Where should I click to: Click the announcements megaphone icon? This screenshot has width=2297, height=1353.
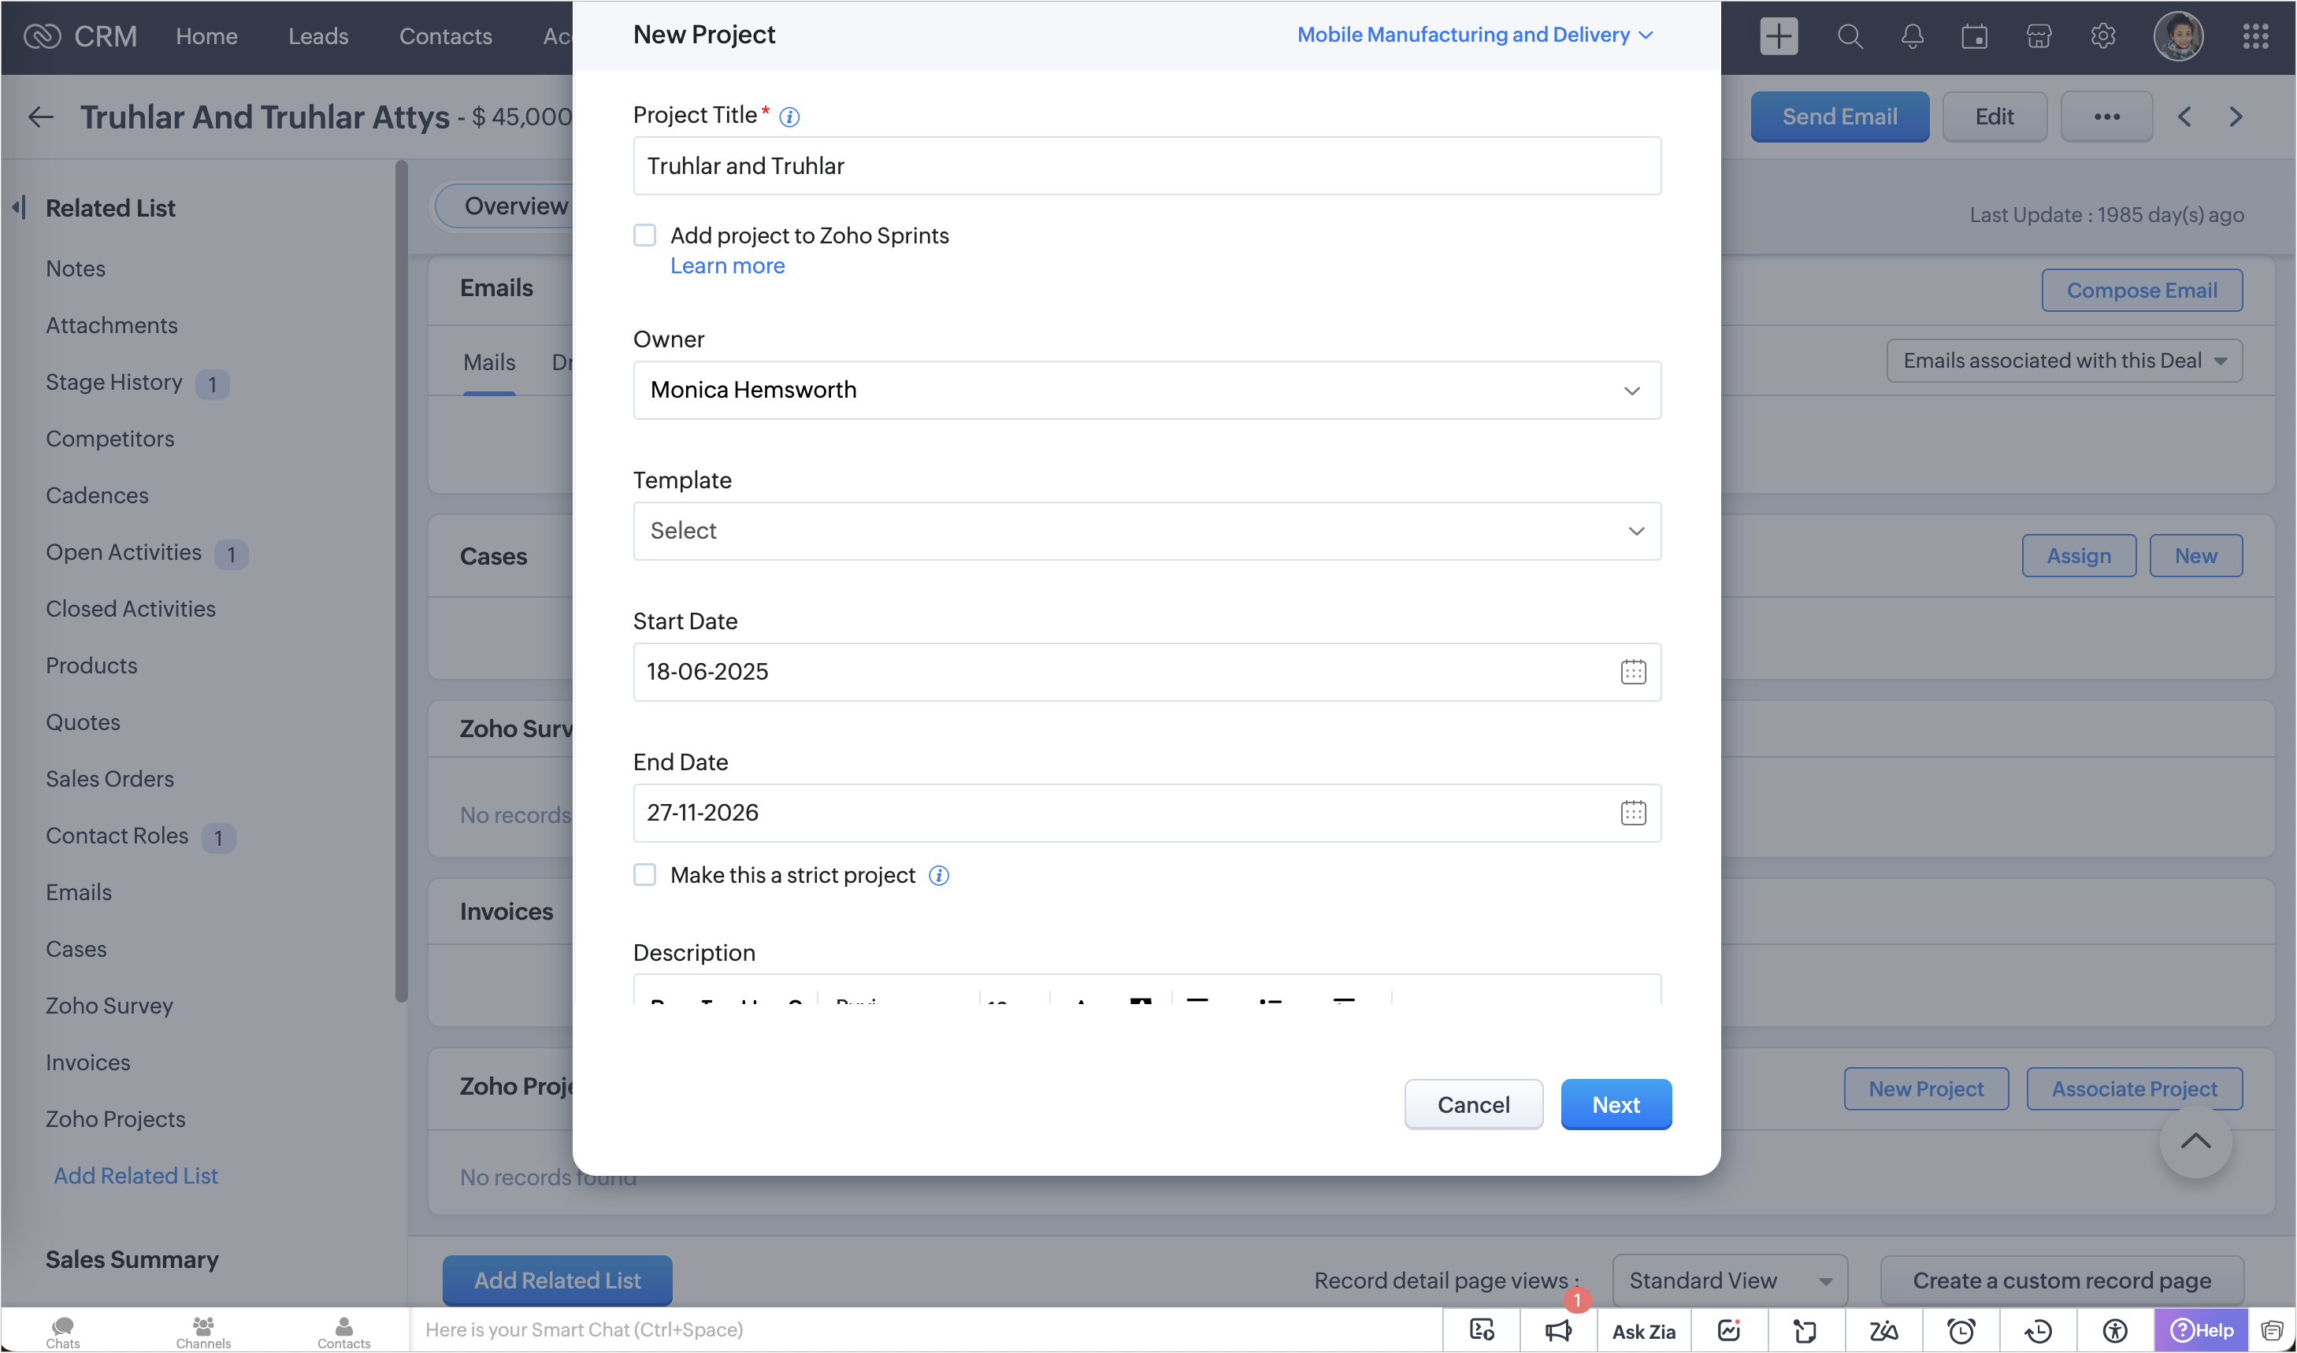click(x=1558, y=1330)
